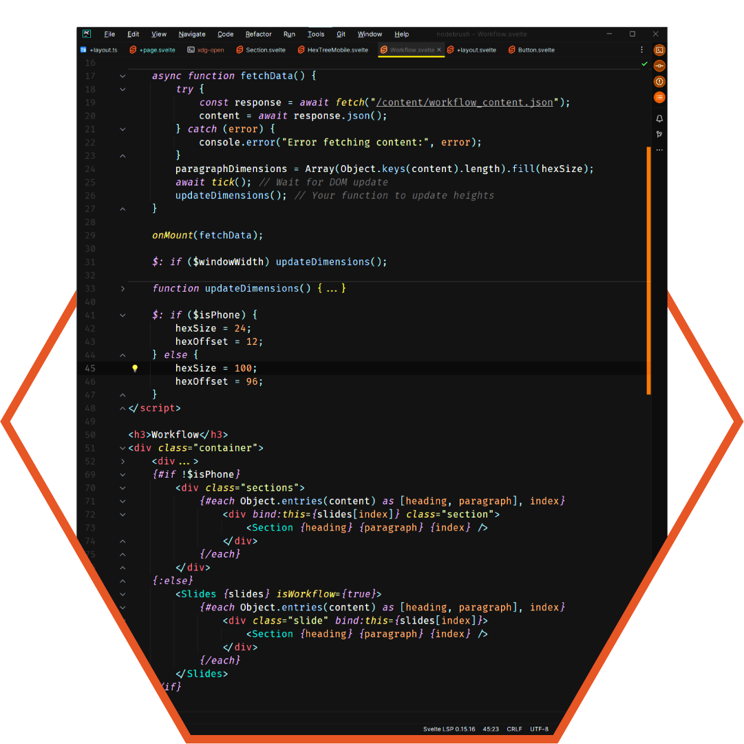Screen dimensions: 744x744
Task: Collapse the sections div fold at line 70
Action: click(123, 488)
